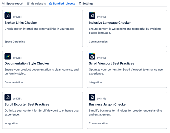
Task: Click the Documentation Style Checker striped icon
Action: pos(8,56)
